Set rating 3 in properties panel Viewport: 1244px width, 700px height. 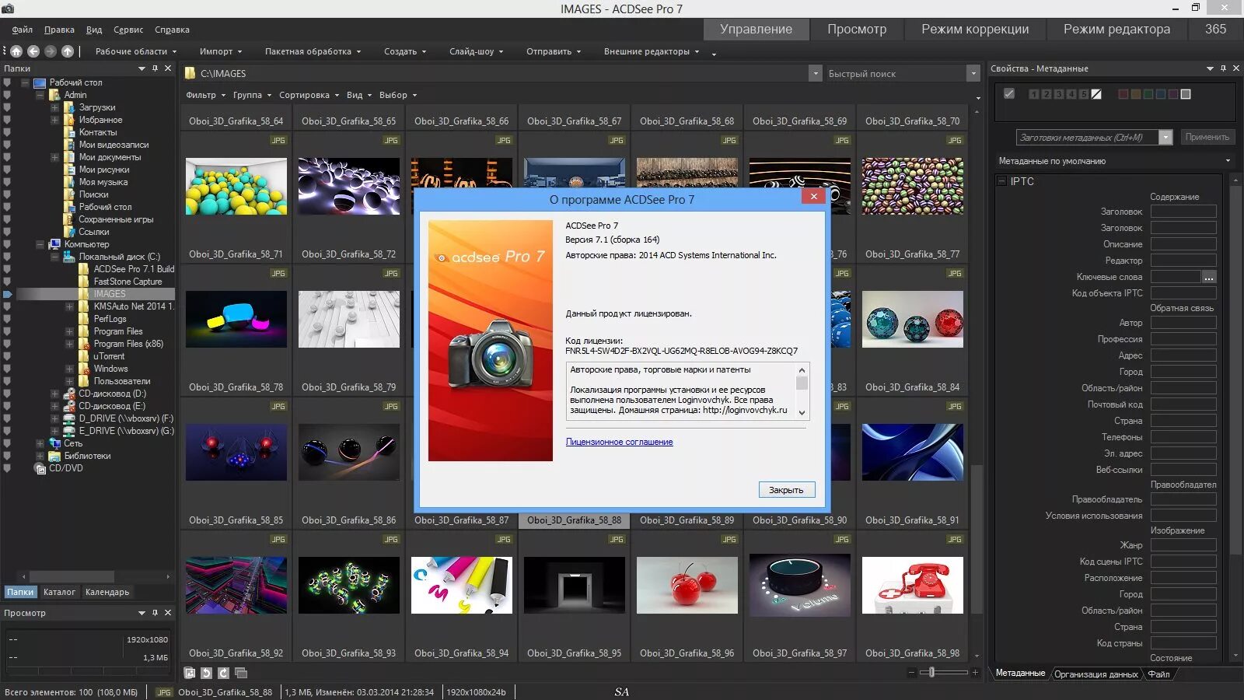click(1059, 94)
